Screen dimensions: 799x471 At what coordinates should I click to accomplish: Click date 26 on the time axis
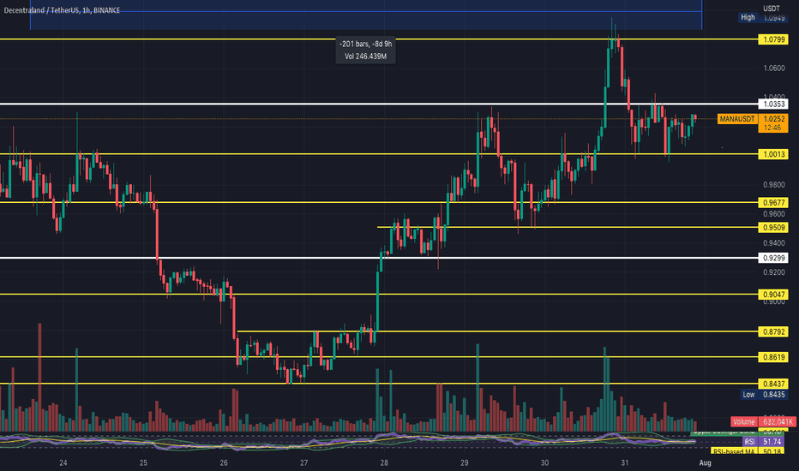(224, 462)
